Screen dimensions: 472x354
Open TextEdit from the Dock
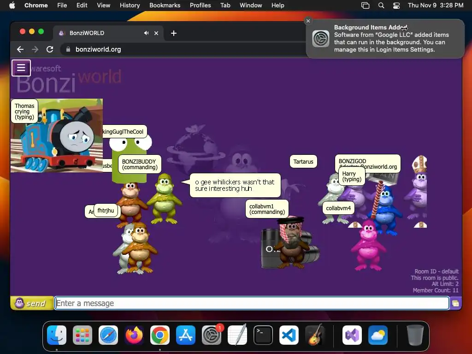tap(237, 335)
